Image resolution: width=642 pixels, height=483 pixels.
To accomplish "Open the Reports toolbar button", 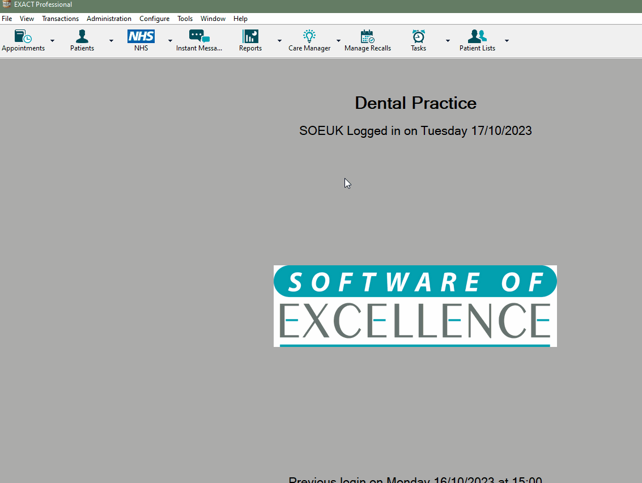I will pyautogui.click(x=250, y=41).
